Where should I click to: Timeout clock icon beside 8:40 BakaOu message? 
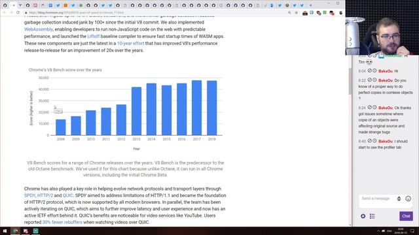[x=374, y=141]
